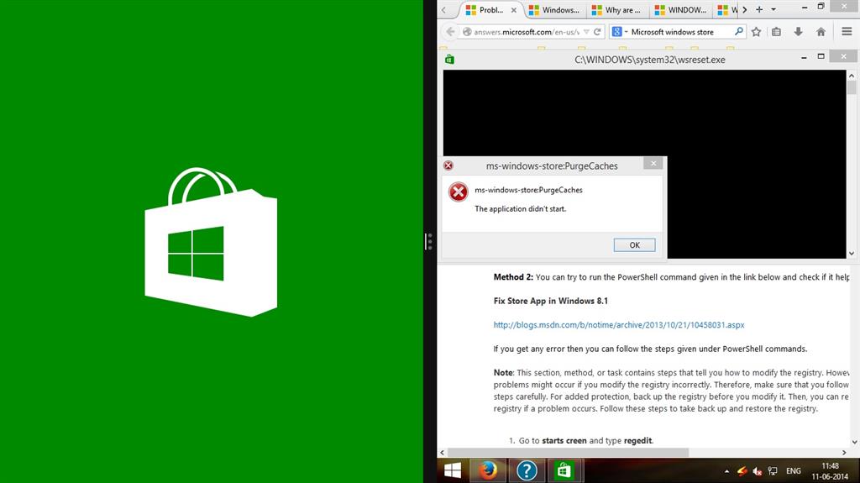List all tabs dropdown arrow

[773, 9]
